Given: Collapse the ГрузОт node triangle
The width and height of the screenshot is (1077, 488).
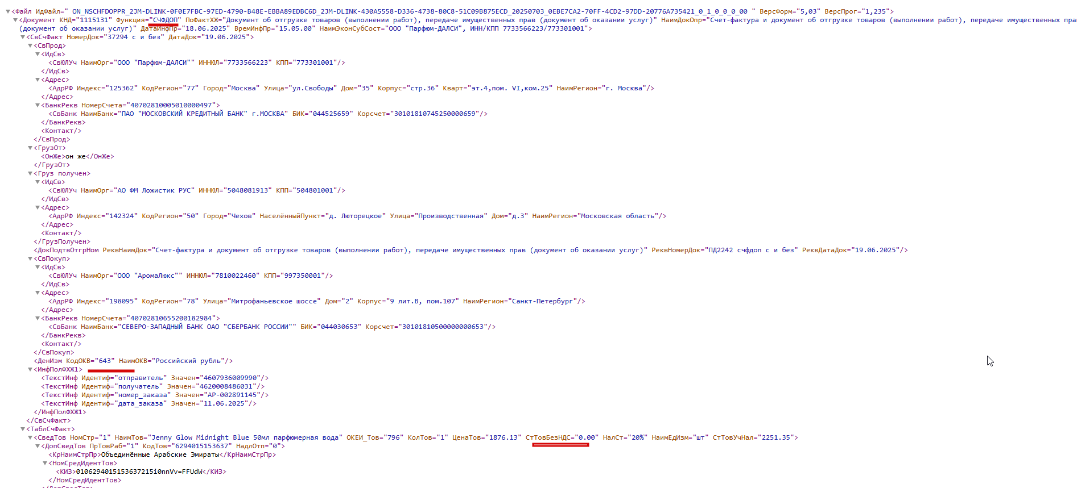Looking at the screenshot, I should coord(30,148).
